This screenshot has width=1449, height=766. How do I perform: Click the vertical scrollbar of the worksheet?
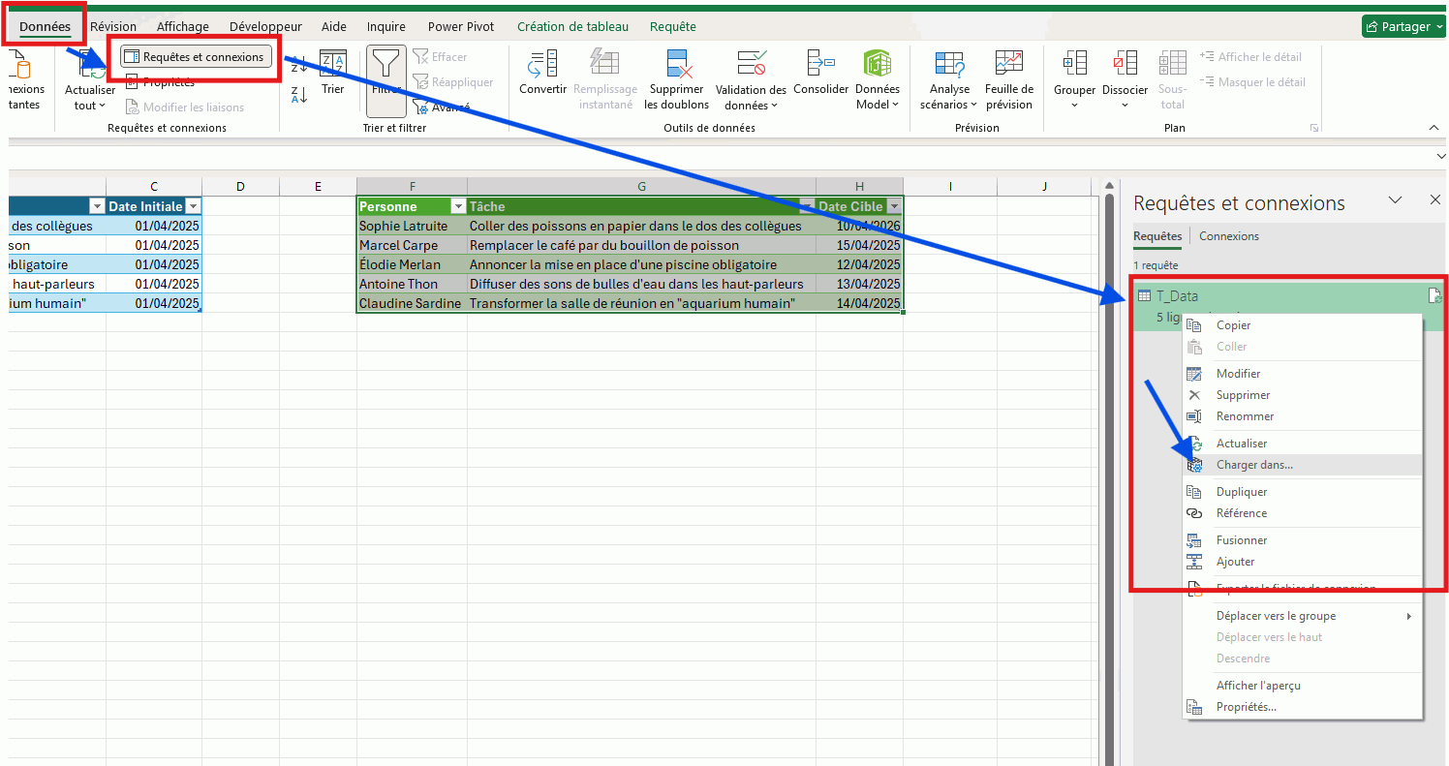pyautogui.click(x=1109, y=465)
